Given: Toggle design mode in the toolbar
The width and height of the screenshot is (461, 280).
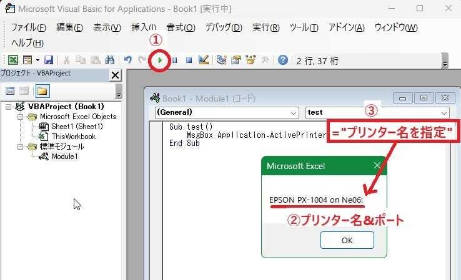Looking at the screenshot, I should click(x=203, y=60).
